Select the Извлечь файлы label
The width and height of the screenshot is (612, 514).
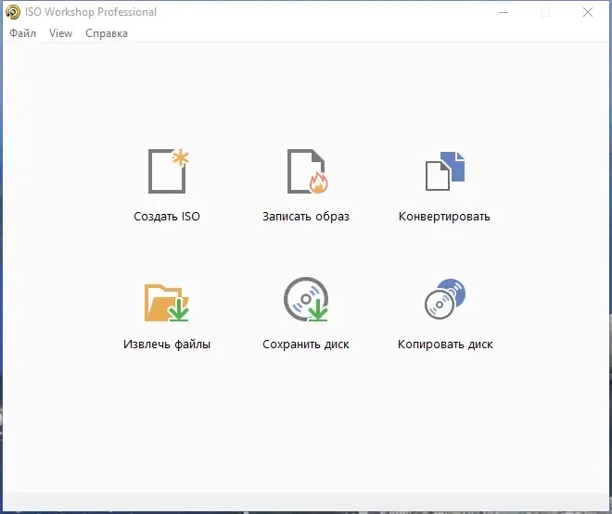(167, 345)
